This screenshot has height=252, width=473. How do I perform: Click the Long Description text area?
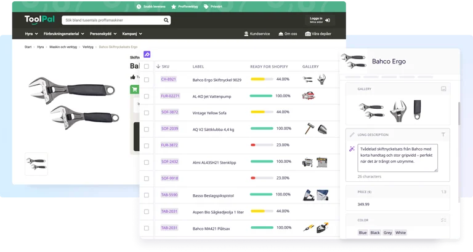pyautogui.click(x=398, y=158)
